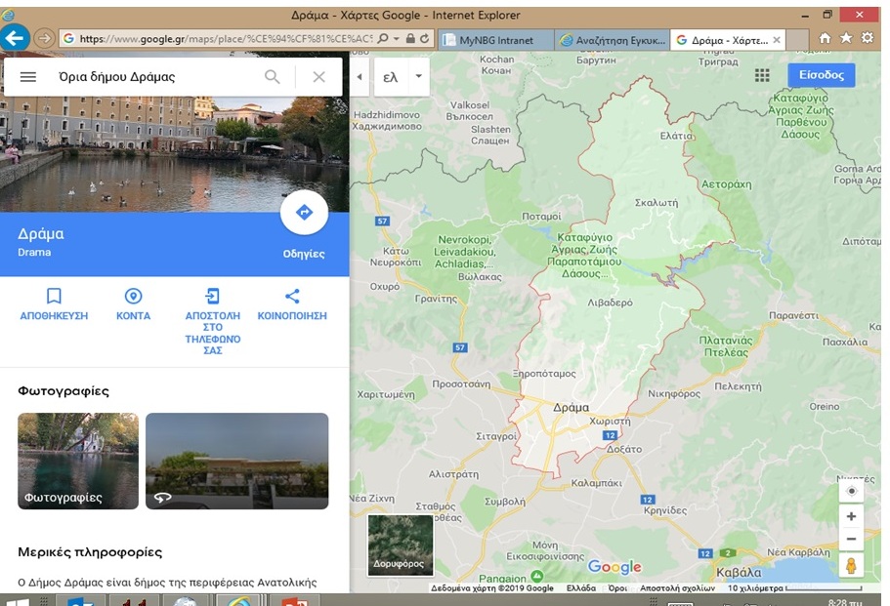Switch to the Αναζήτηση Εγκυκ... tab
Image resolution: width=890 pixels, height=606 pixels.
[x=612, y=40]
